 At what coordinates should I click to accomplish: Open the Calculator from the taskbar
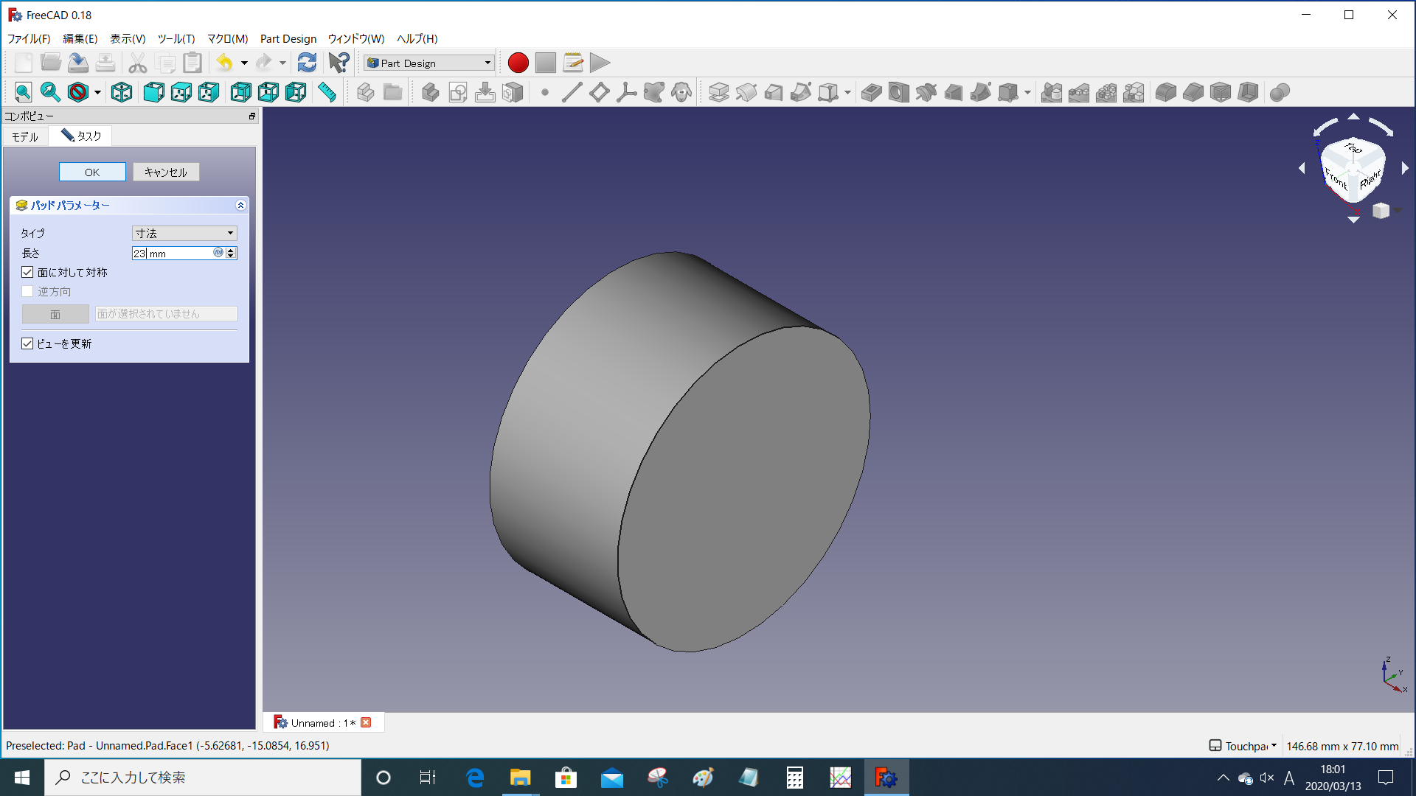(x=794, y=778)
